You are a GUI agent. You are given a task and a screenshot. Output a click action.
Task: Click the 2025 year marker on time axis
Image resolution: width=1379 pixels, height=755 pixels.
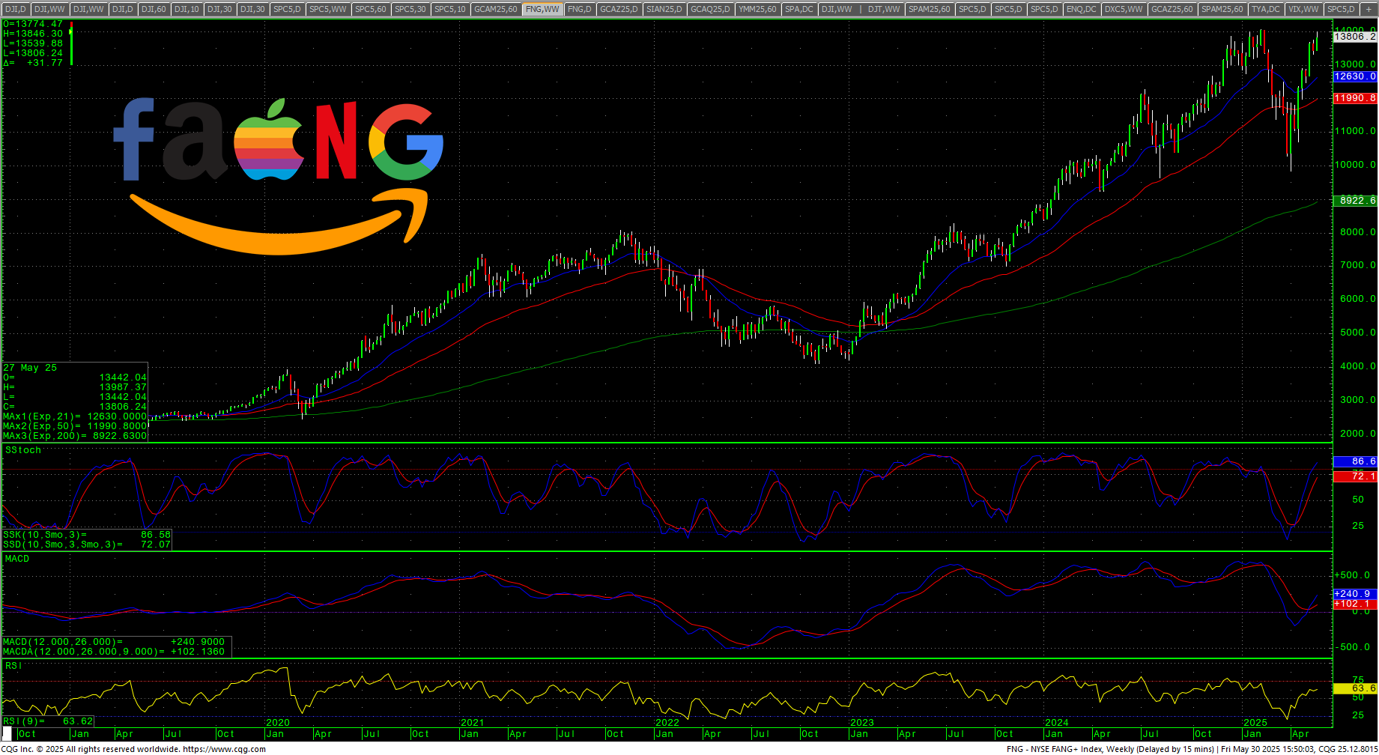(1255, 723)
